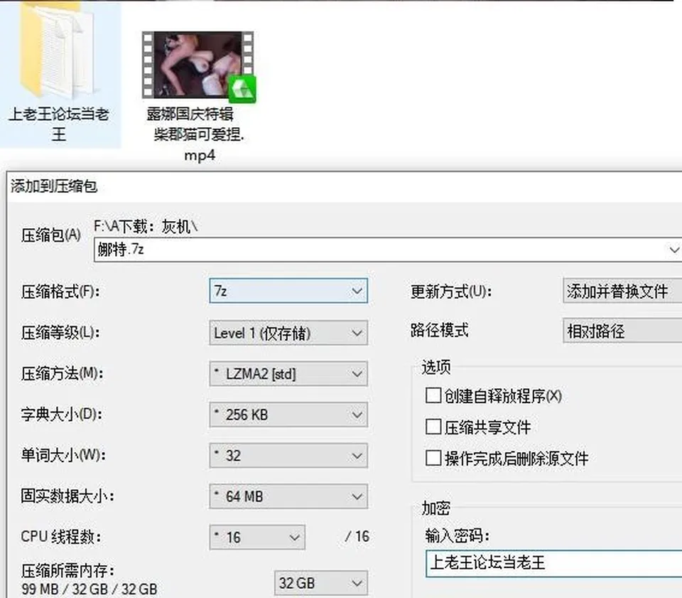Select the 露娜国庆特辑 mp4 video thumbnail
Image resolution: width=682 pixels, height=598 pixels.
point(199,65)
